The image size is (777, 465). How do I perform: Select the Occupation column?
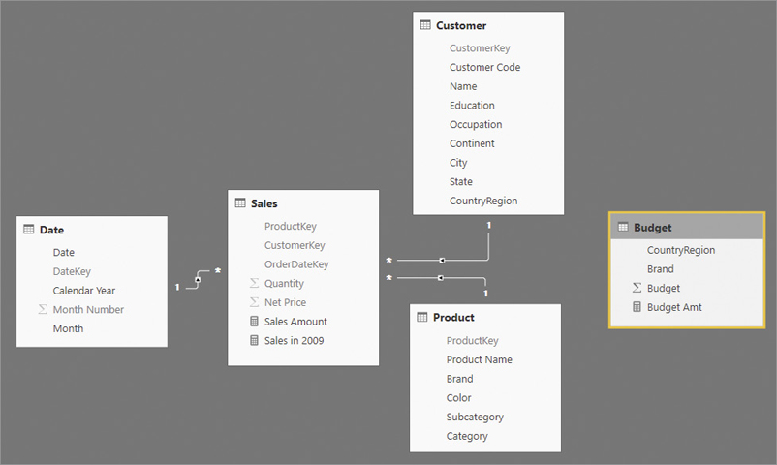pyautogui.click(x=476, y=124)
